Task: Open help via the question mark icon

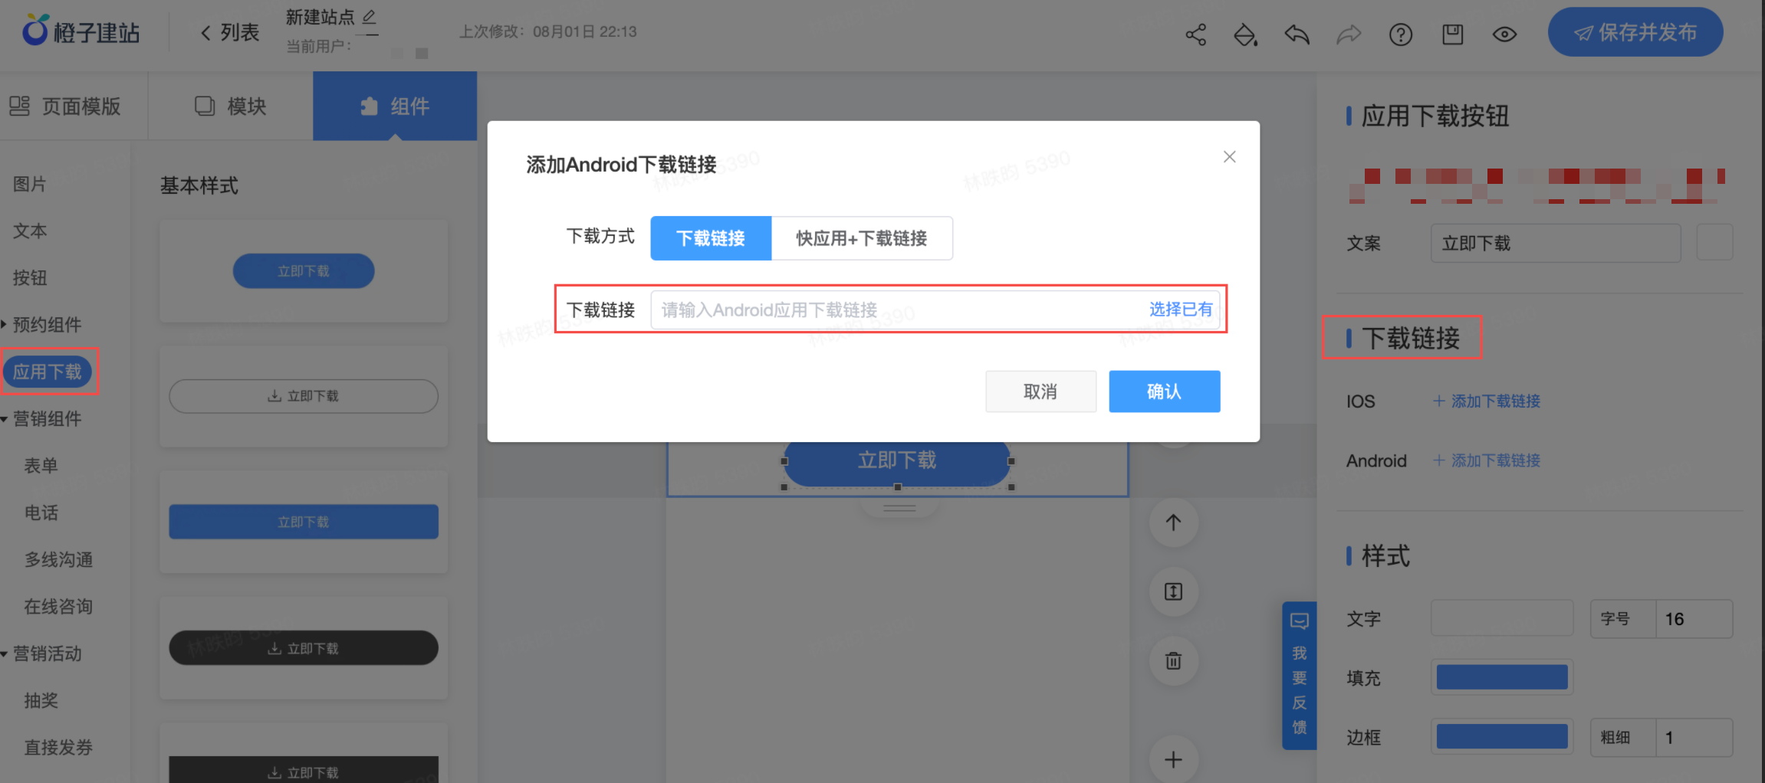Action: click(x=1401, y=34)
